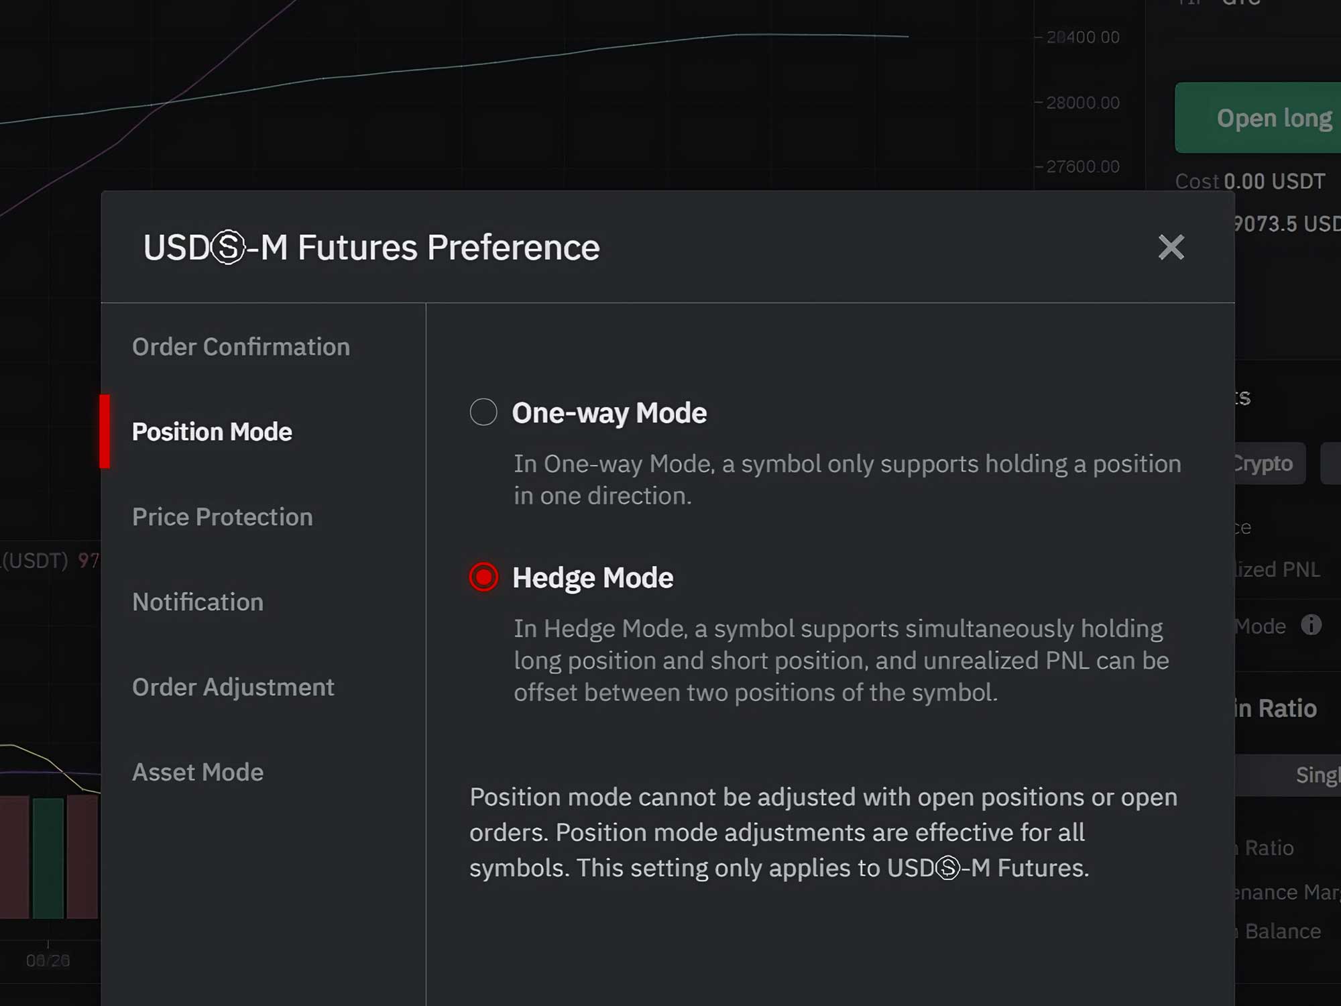The height and width of the screenshot is (1006, 1341).
Task: Switch to the Position Mode section
Action: 212,432
